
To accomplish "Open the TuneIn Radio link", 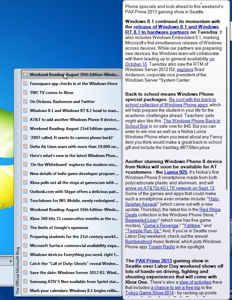I will (x=161, y=247).
